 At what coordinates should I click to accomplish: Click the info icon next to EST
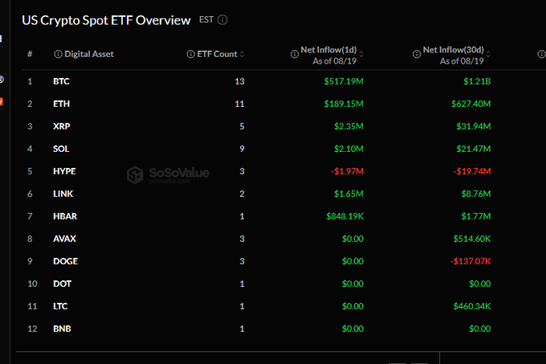tap(222, 20)
